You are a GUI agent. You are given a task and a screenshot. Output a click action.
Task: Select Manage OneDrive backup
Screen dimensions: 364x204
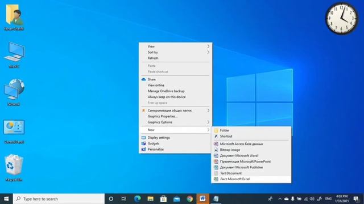tap(175, 91)
